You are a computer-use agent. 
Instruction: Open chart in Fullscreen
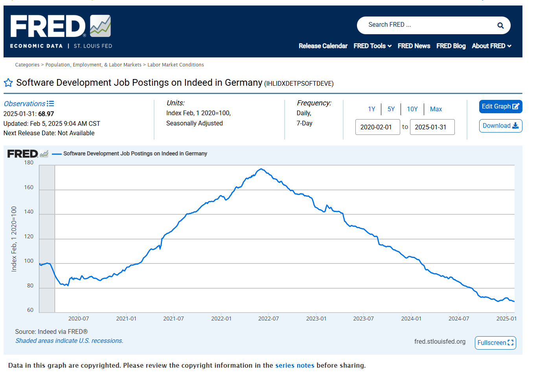tap(495, 343)
